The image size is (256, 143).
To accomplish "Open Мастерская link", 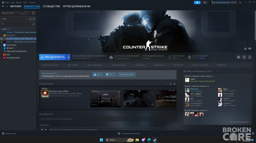I will (178, 65).
